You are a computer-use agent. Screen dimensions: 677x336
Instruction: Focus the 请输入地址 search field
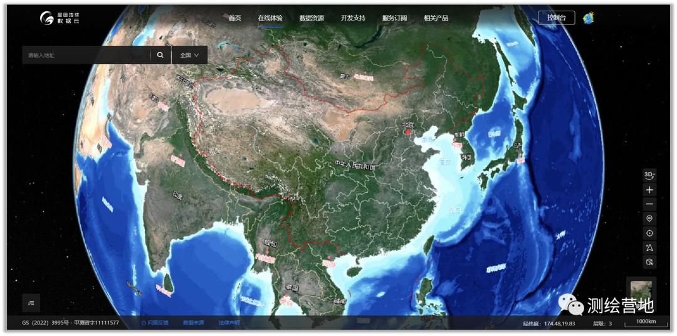86,55
